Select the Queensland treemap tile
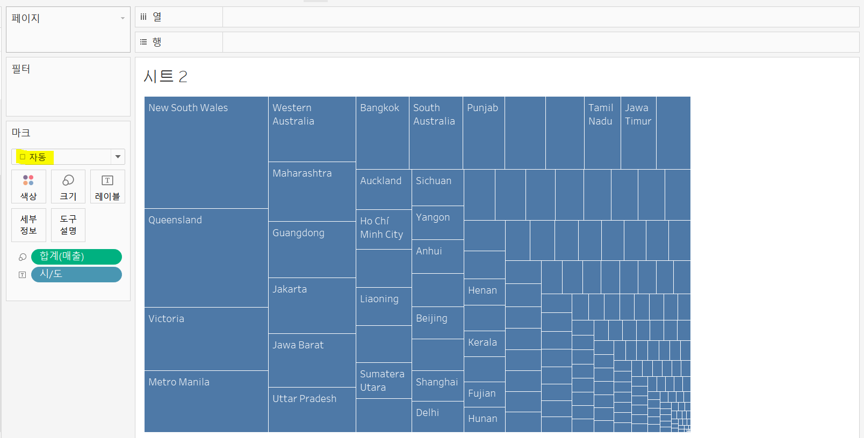 pyautogui.click(x=206, y=258)
